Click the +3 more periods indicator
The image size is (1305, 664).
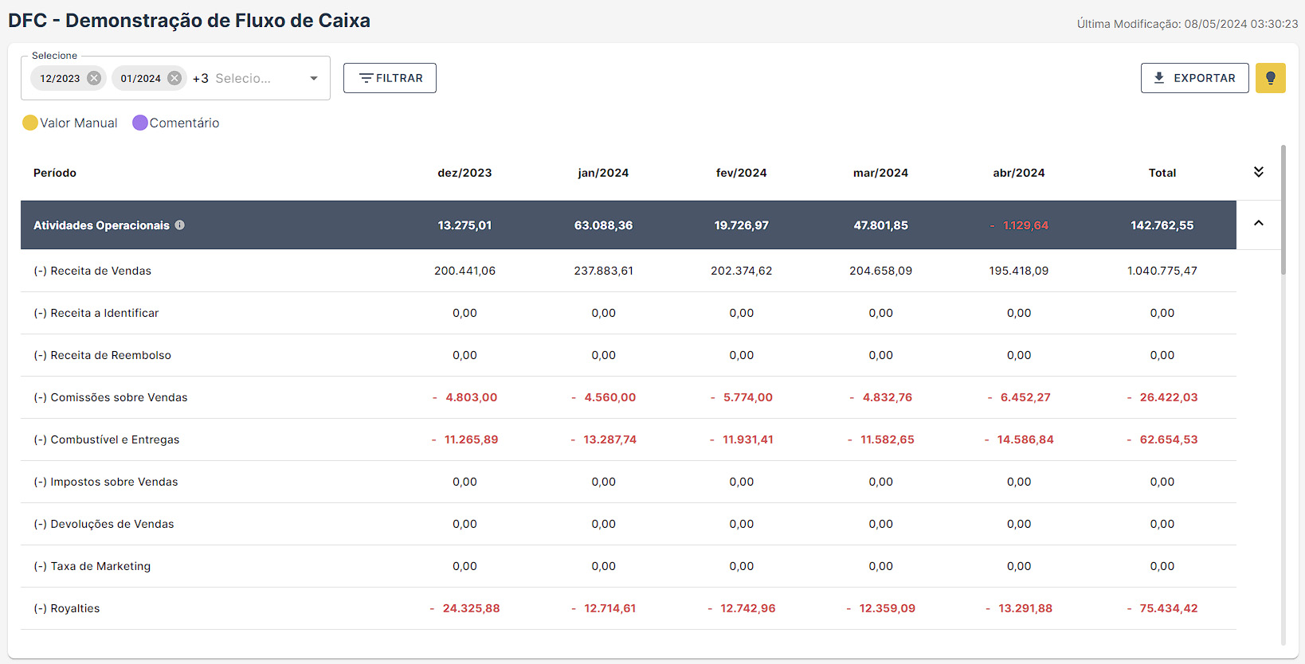click(201, 78)
